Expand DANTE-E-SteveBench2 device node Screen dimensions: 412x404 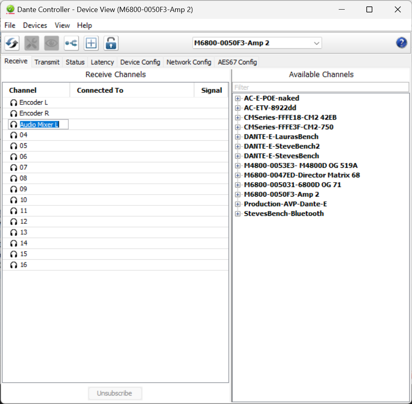(x=238, y=147)
